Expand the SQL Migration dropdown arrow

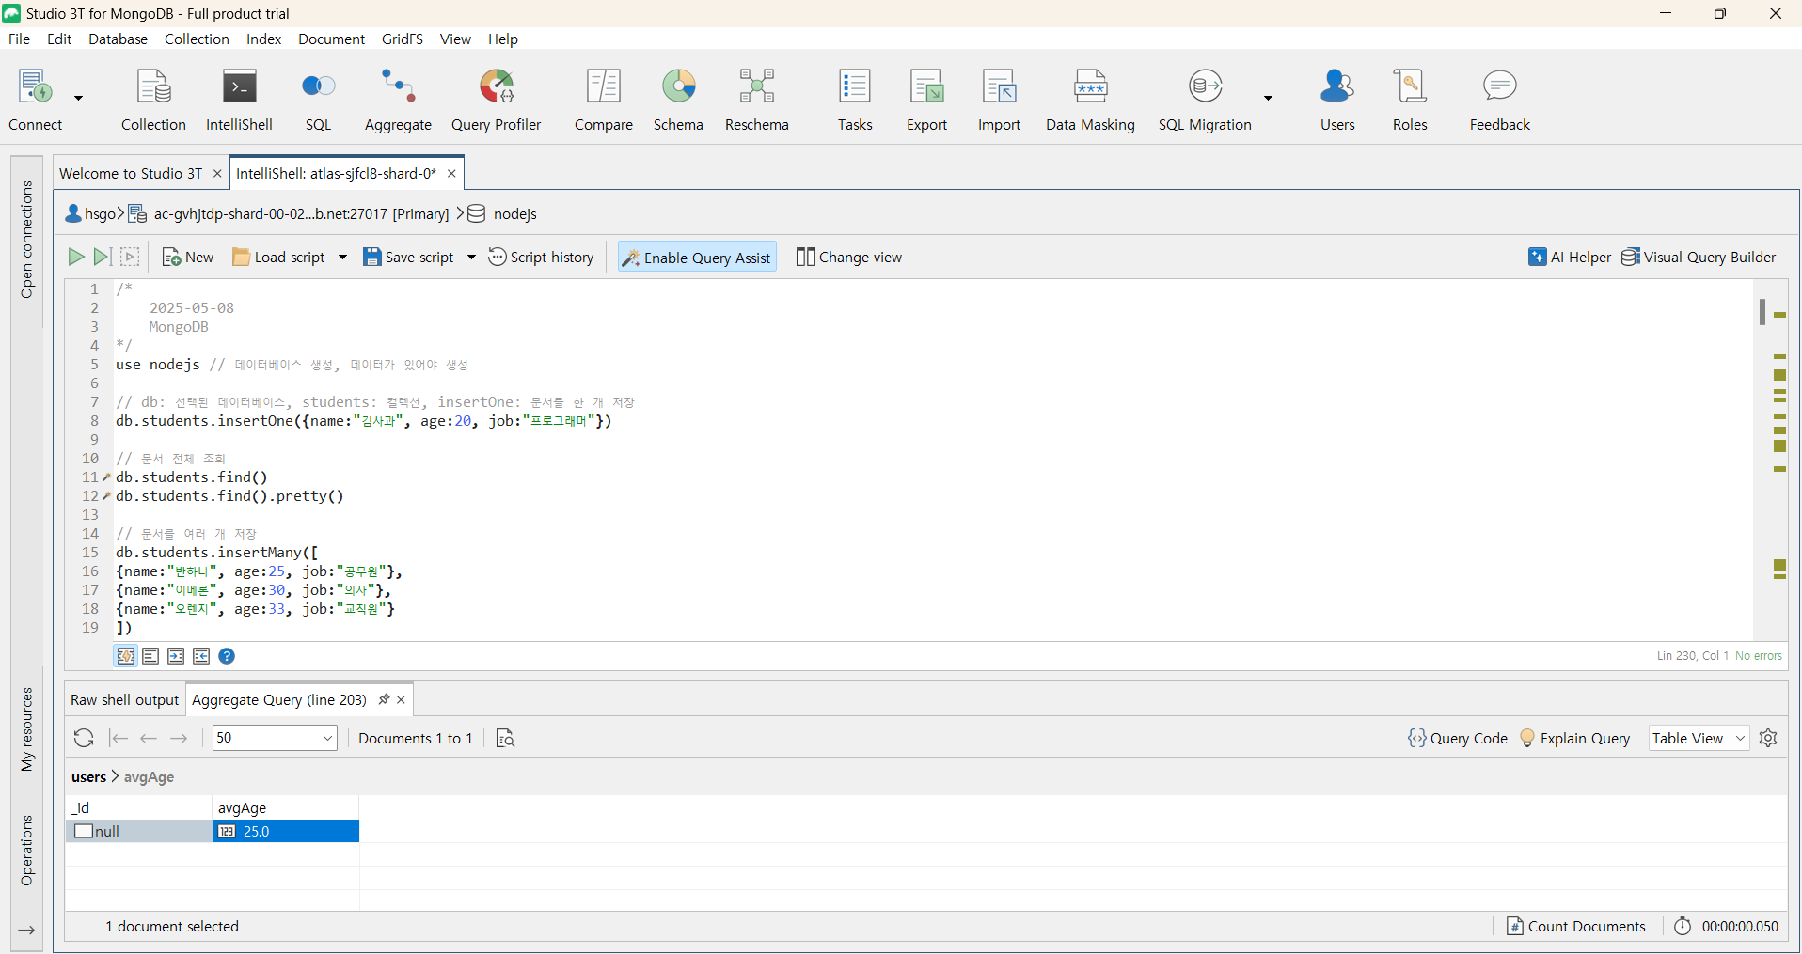[1268, 98]
